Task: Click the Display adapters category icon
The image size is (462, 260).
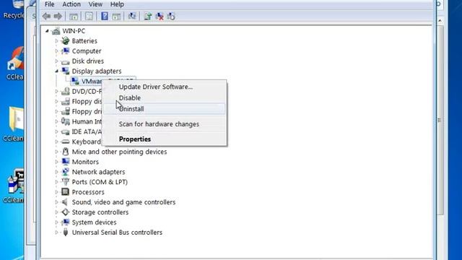Action: (66, 71)
